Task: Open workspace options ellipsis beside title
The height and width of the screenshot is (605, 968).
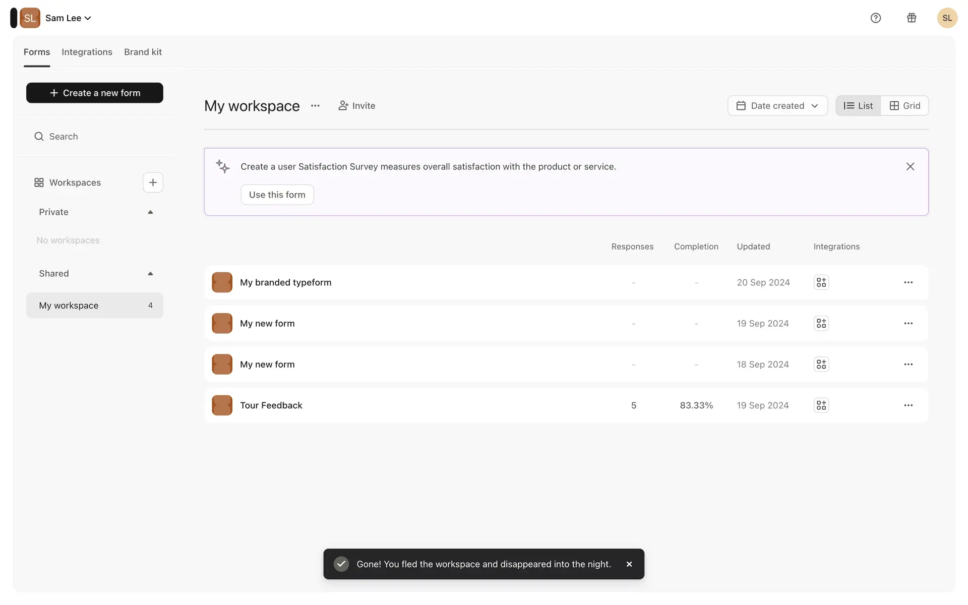Action: coord(315,106)
